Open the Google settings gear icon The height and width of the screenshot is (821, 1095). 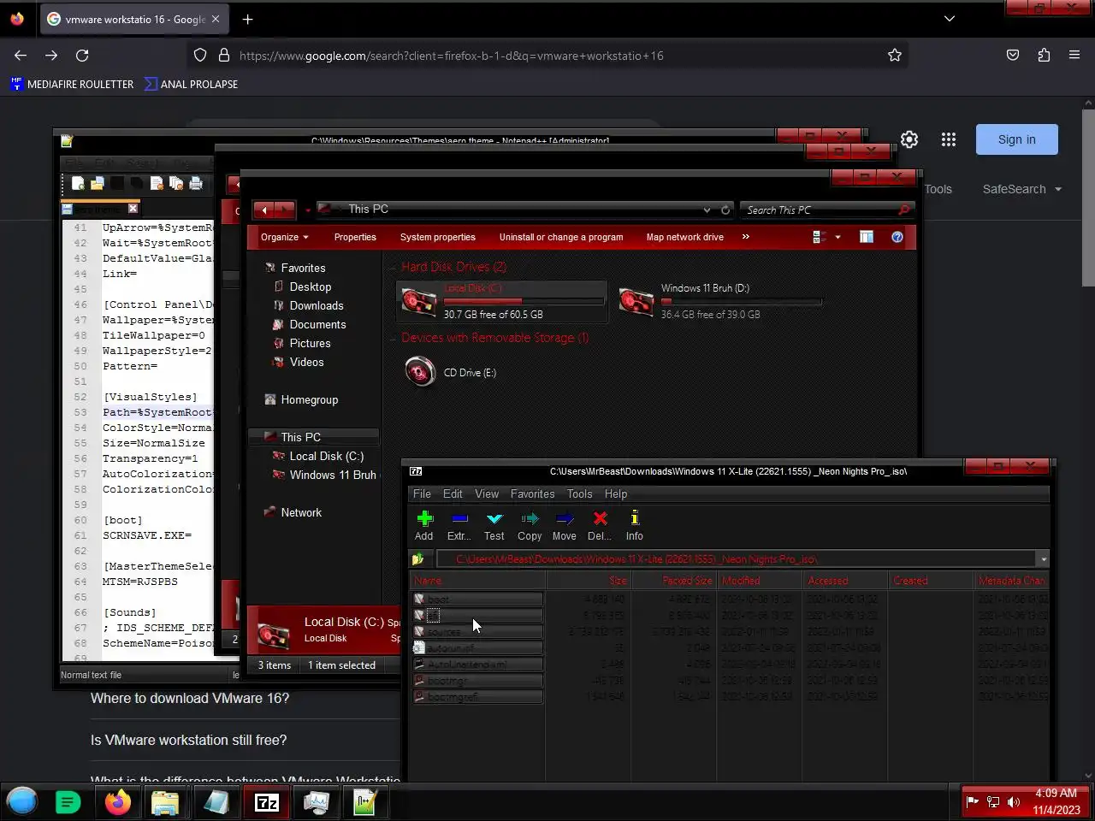(909, 139)
